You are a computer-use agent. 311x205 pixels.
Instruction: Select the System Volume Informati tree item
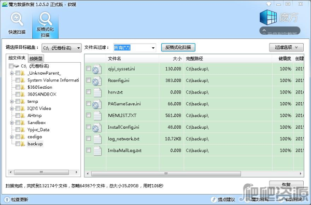pos(53,80)
